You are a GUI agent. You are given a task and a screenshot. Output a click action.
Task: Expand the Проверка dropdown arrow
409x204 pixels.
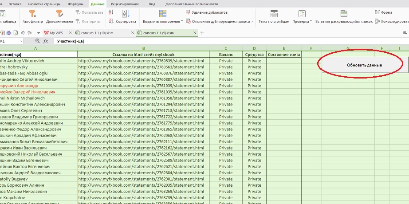(311, 21)
